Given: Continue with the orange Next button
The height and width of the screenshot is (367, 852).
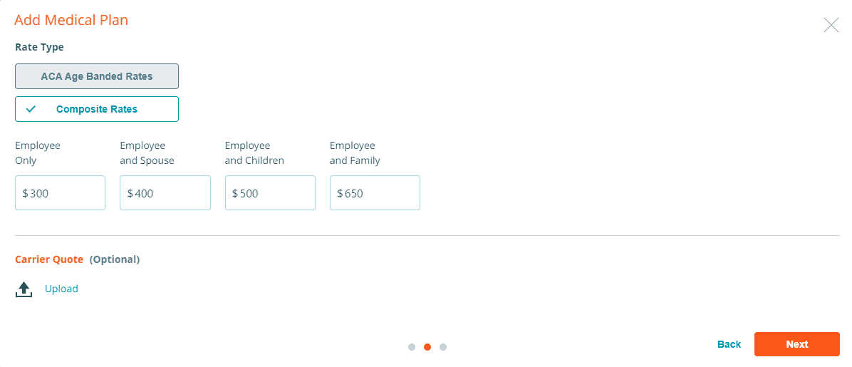Looking at the screenshot, I should pyautogui.click(x=797, y=344).
